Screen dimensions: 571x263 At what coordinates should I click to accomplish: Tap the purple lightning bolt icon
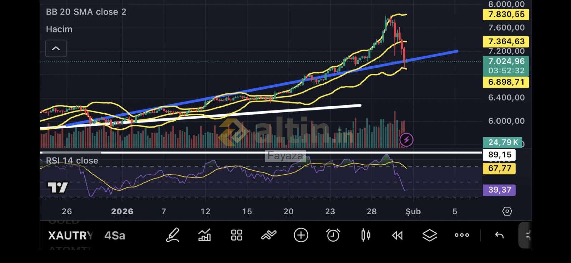[406, 140]
